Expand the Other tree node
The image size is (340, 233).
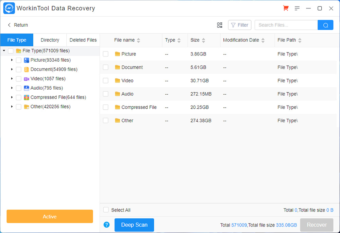12,107
